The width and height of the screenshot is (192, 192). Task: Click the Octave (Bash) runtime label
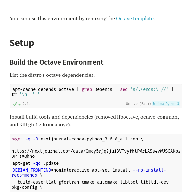pos(139,104)
